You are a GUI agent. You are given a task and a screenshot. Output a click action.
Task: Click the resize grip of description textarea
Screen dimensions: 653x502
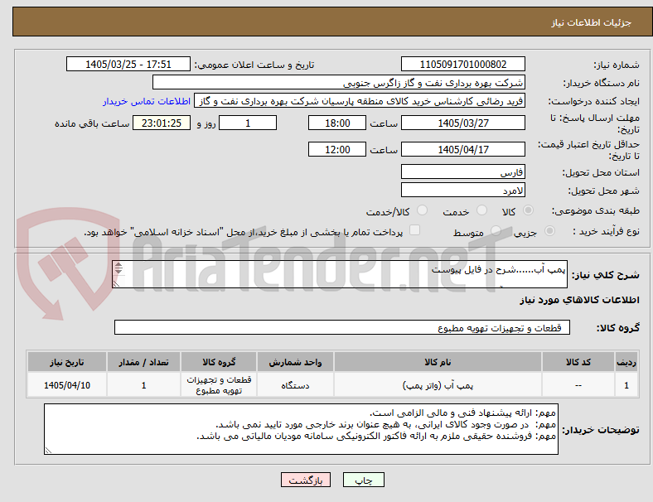[x=116, y=284]
